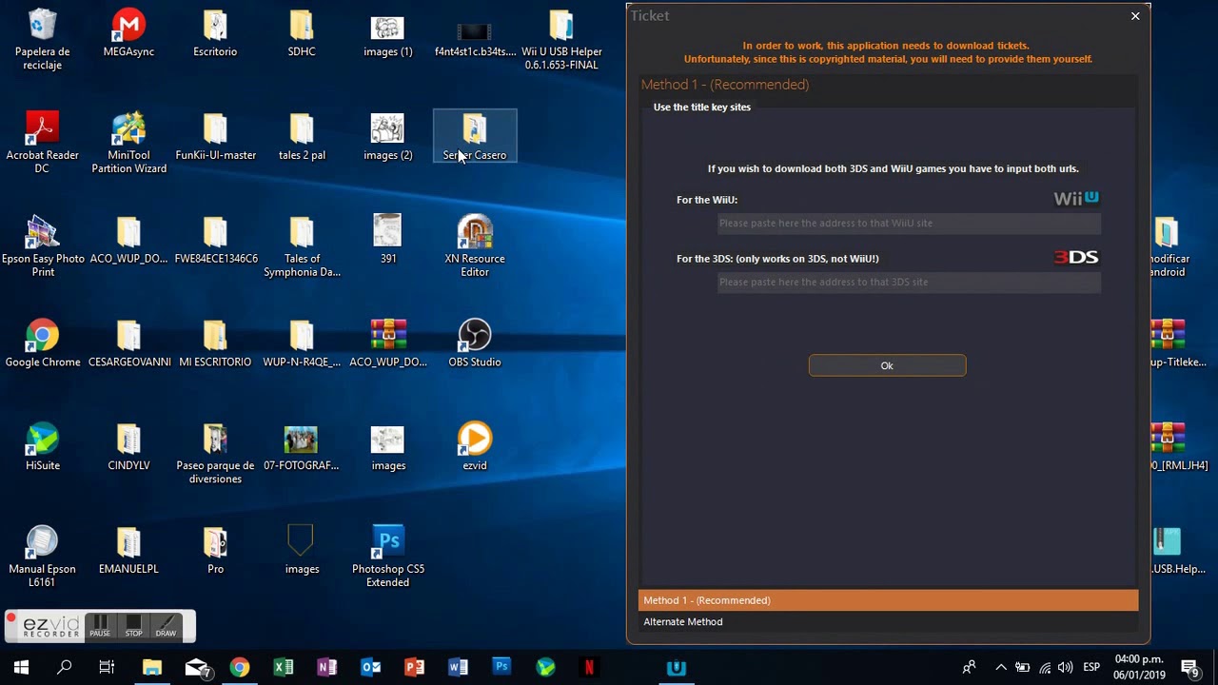Select Google Chrome desktop shortcut

tap(43, 344)
